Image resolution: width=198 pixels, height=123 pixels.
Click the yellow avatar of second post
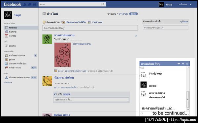click(x=47, y=81)
